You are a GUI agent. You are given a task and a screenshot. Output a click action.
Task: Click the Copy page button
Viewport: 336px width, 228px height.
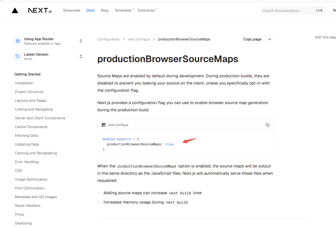coord(252,39)
